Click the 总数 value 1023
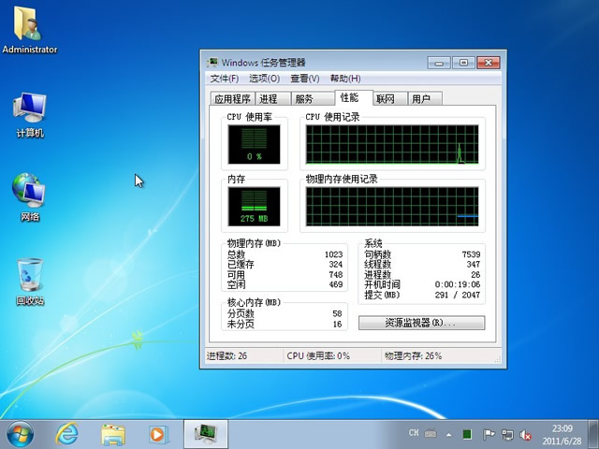The image size is (599, 449). point(333,254)
